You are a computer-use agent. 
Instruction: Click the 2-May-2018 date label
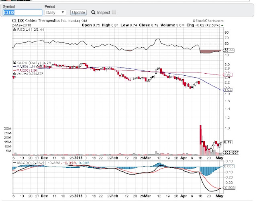tap(21, 25)
